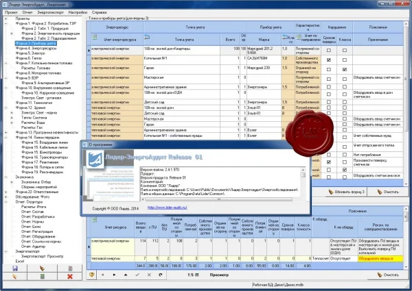
Task: Open the Энергопаспорт menu
Action: (x=50, y=12)
